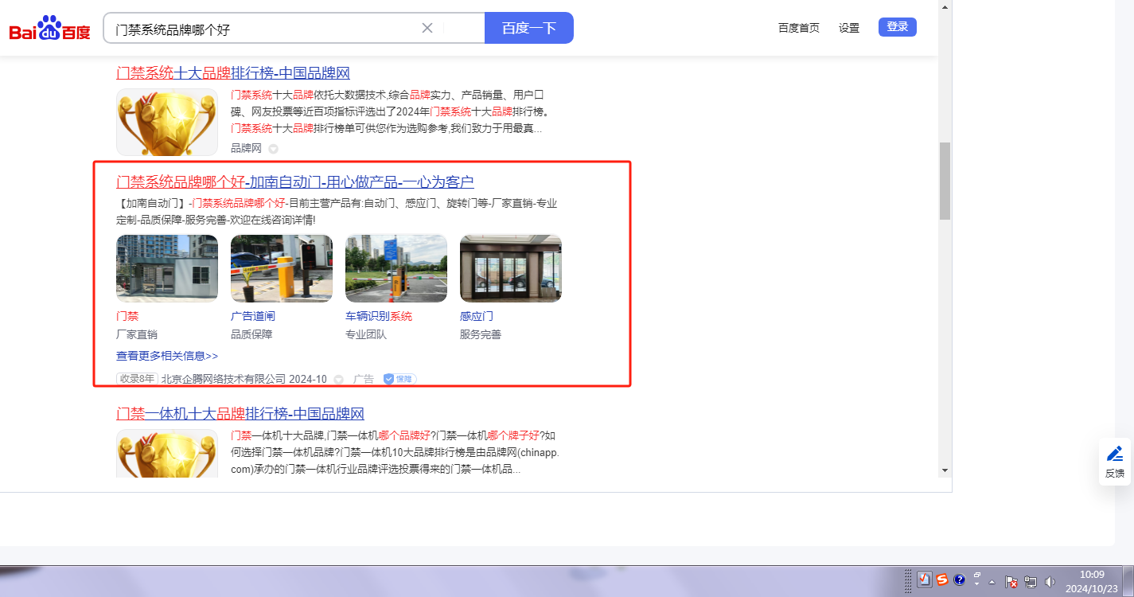Click the 保障 shield badge icon
This screenshot has height=597, width=1134.
399,379
